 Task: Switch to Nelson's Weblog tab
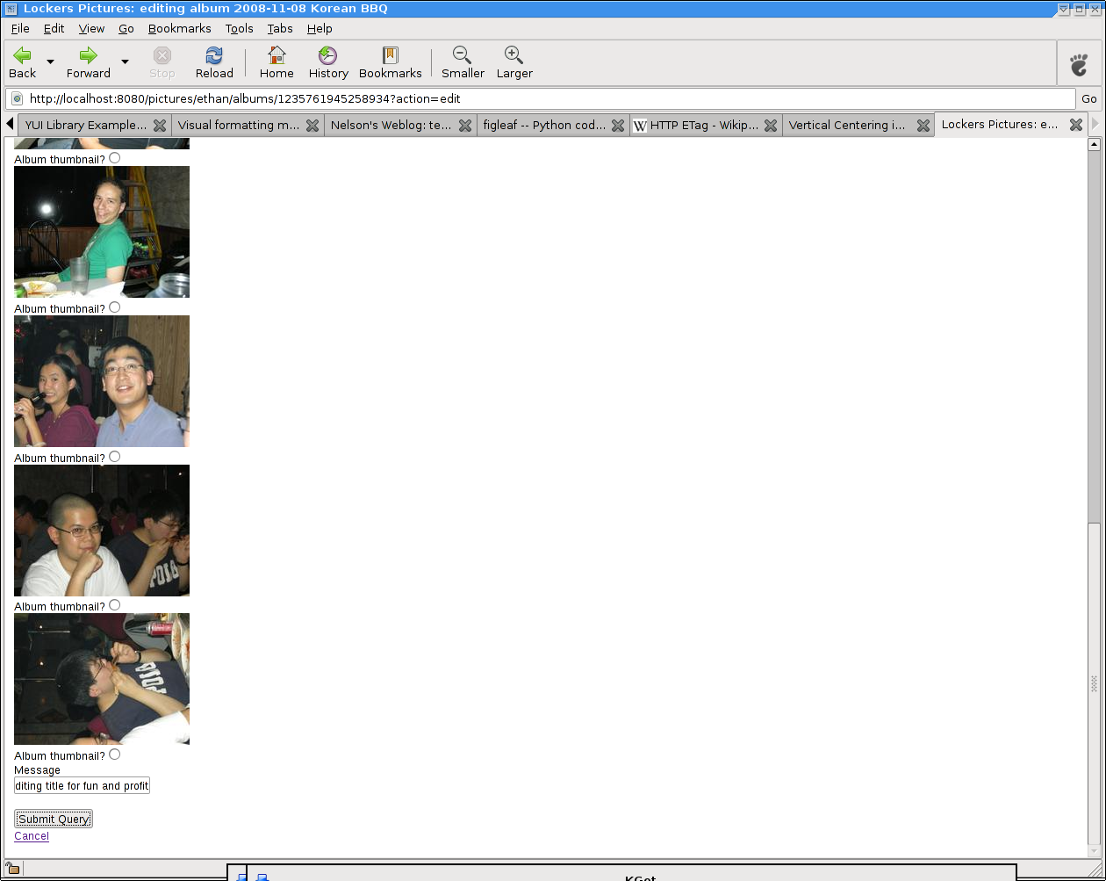[391, 126]
